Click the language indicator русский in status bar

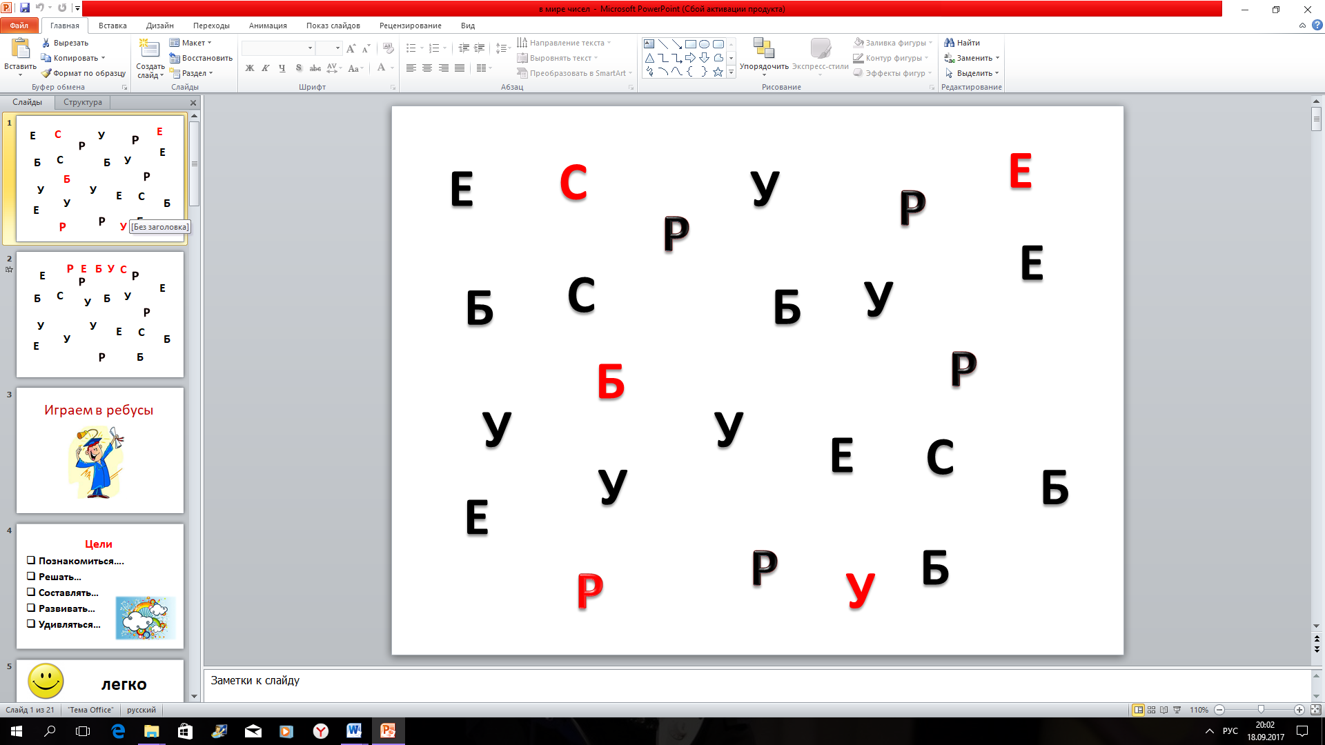(x=141, y=710)
